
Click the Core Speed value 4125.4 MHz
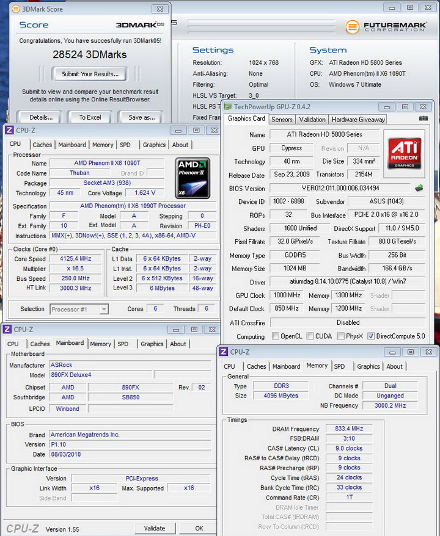pos(76,258)
